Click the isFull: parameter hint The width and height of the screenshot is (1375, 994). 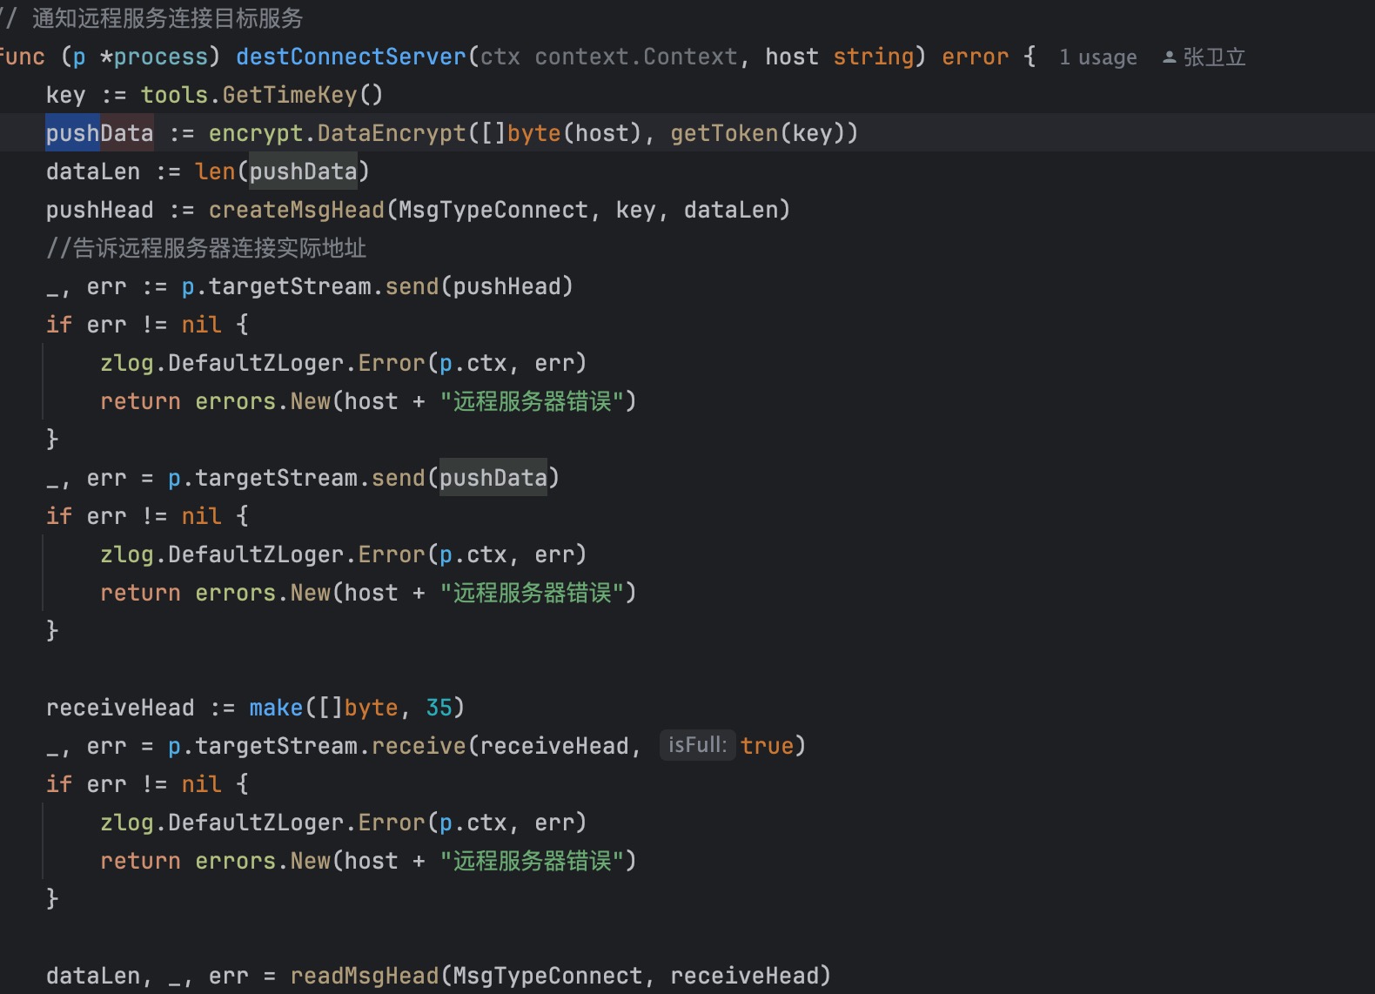pos(697,745)
